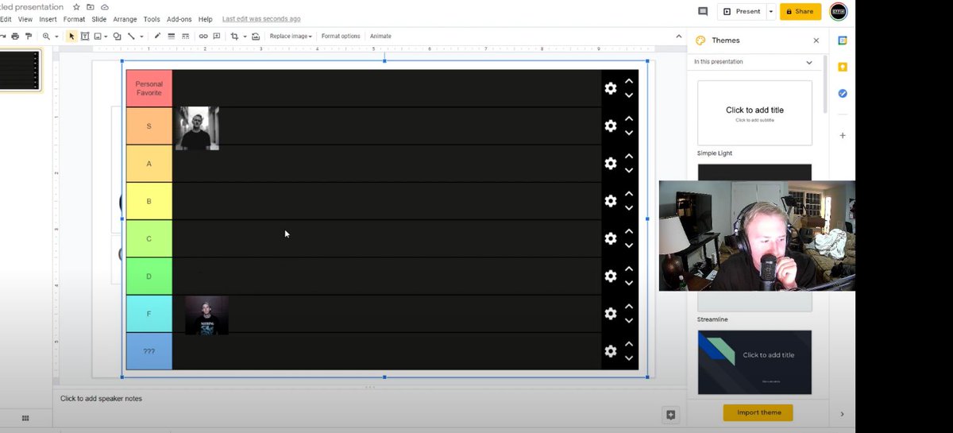The image size is (953, 433).
Task: Click the Insert image tool
Action: (x=98, y=36)
